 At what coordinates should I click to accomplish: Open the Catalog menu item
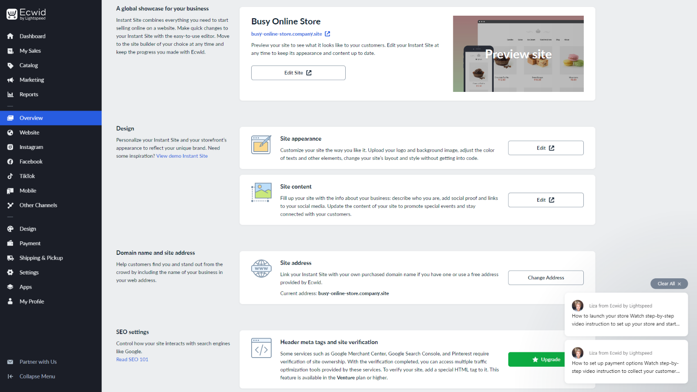[51, 65]
